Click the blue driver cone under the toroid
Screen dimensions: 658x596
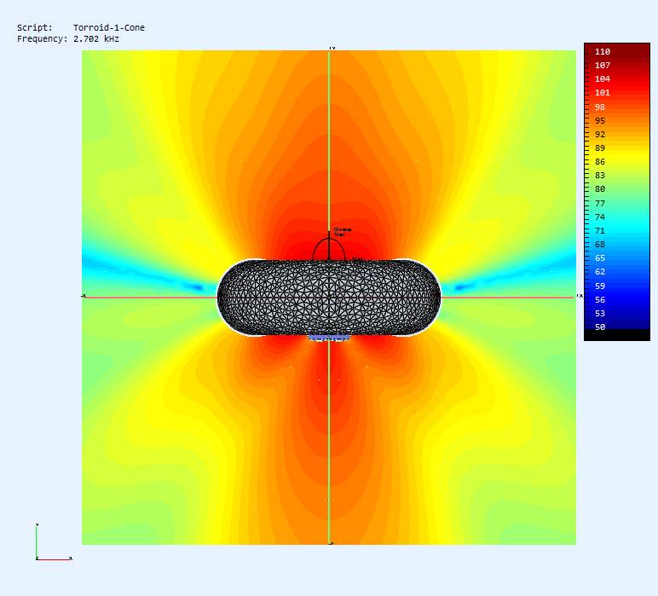[329, 338]
